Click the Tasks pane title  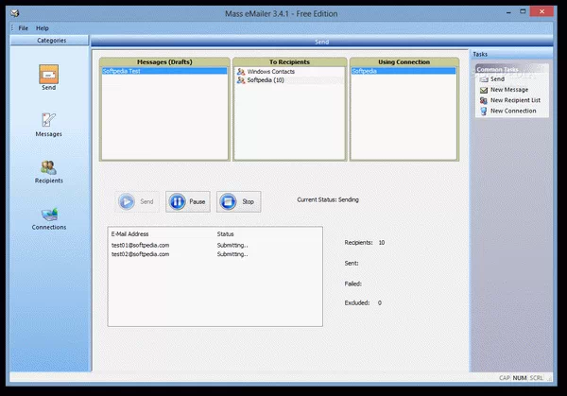coord(480,54)
